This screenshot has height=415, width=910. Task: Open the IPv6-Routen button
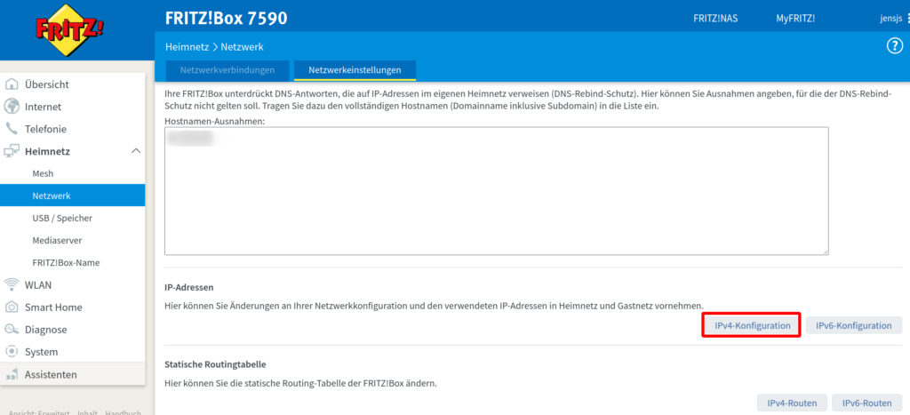coord(867,403)
